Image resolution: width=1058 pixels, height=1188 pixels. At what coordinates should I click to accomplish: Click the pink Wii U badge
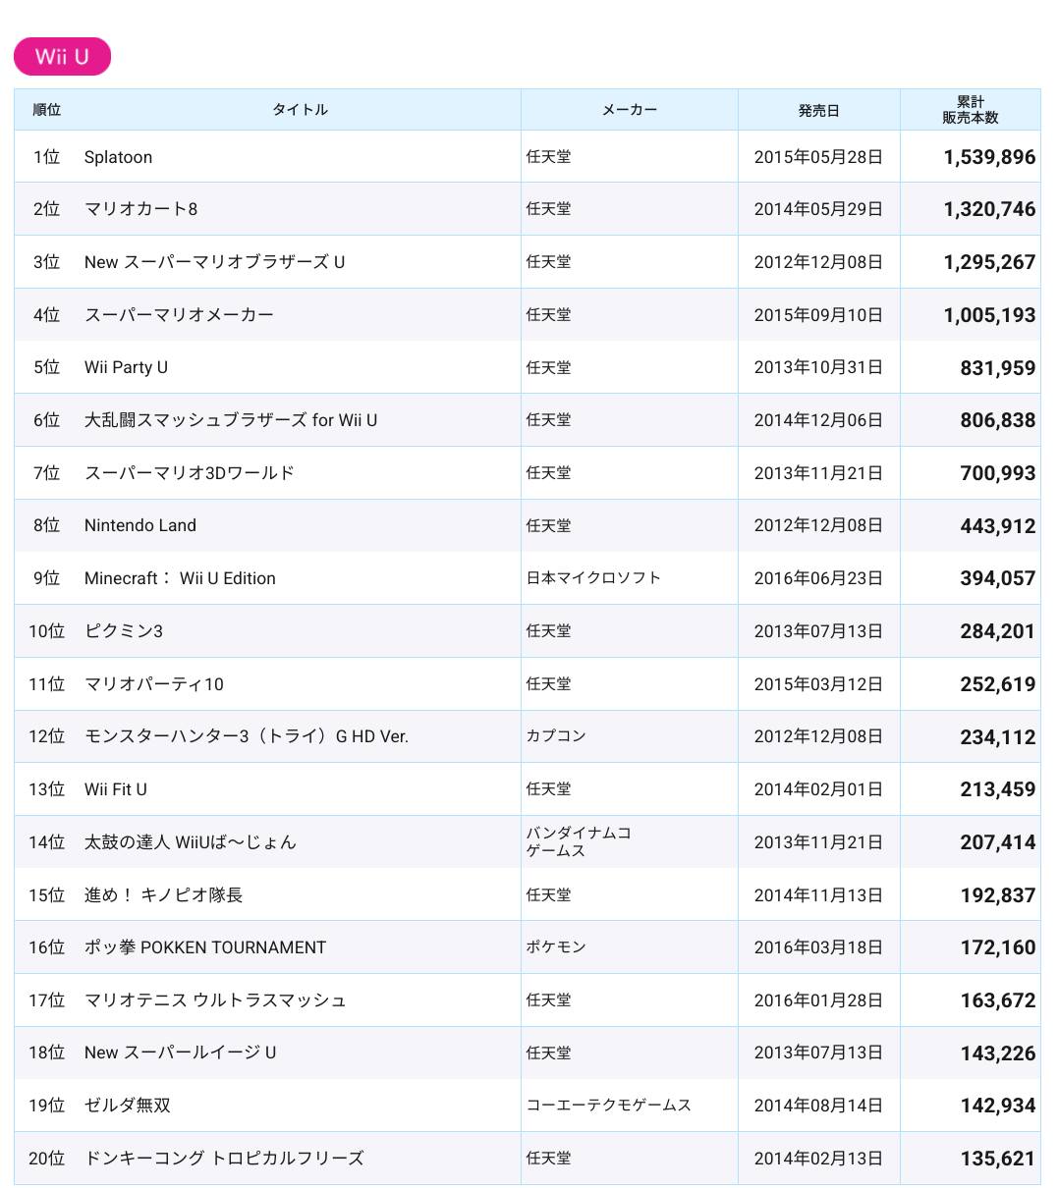pos(62,57)
